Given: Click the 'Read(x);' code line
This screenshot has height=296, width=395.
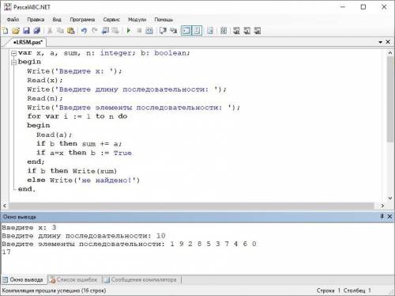Looking at the screenshot, I should click(x=45, y=80).
